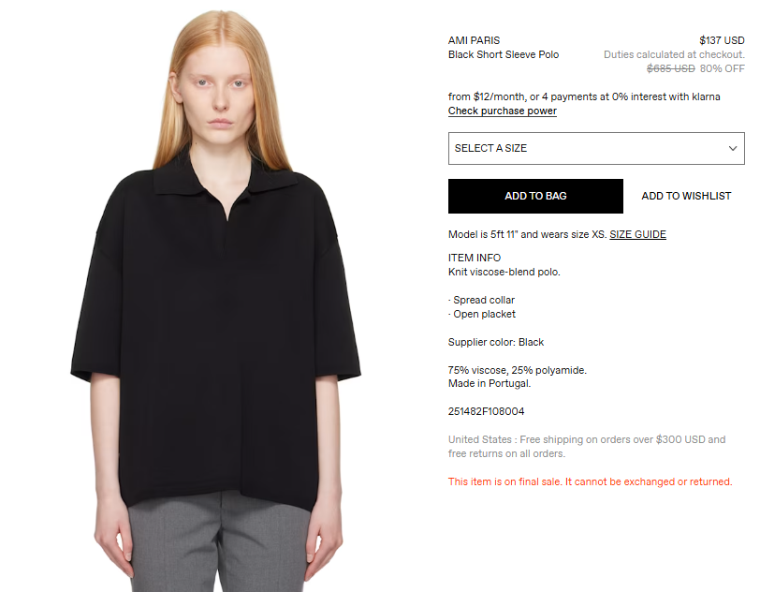
Task: Click the 75% viscose composition line
Action: click(518, 370)
